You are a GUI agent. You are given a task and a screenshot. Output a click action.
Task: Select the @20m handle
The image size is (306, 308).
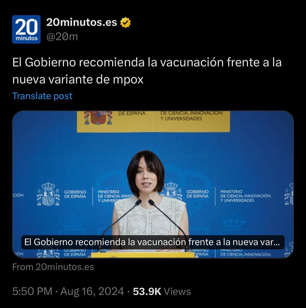[x=62, y=37]
